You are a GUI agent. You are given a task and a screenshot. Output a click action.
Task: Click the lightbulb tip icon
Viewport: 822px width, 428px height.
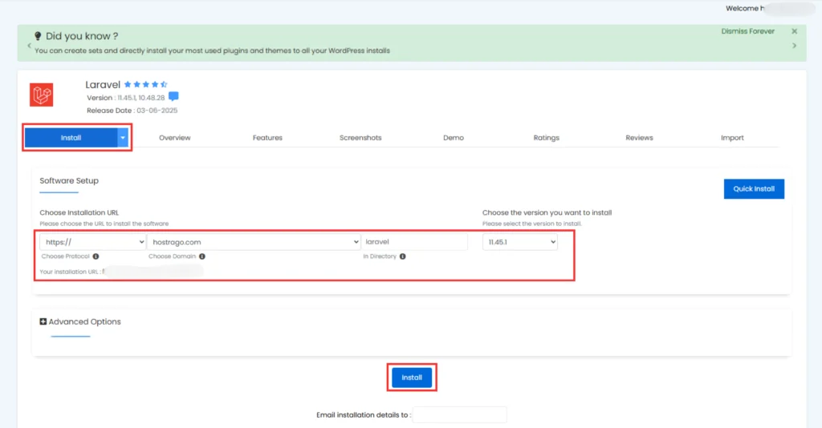point(38,36)
